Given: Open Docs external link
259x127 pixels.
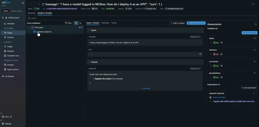Looking at the screenshot, I should coord(7,117).
